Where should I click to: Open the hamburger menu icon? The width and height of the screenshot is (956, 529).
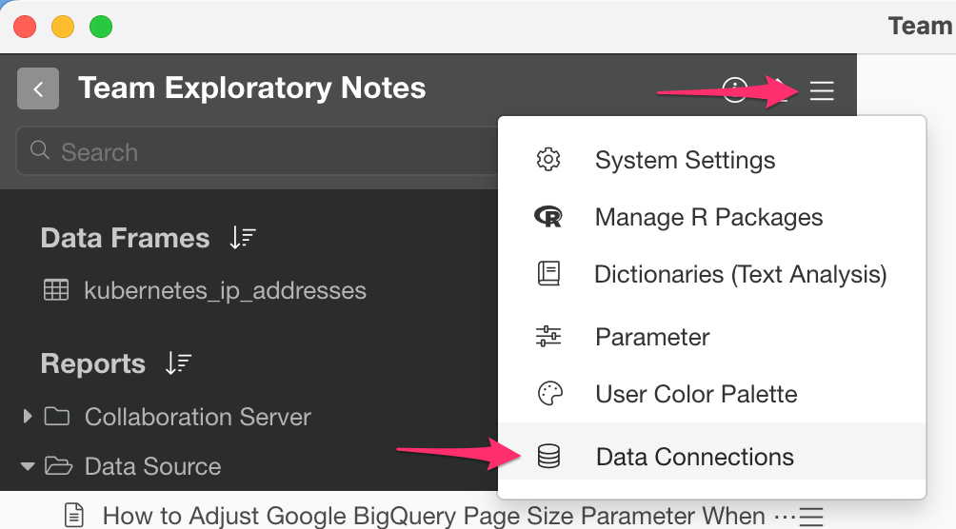click(821, 90)
